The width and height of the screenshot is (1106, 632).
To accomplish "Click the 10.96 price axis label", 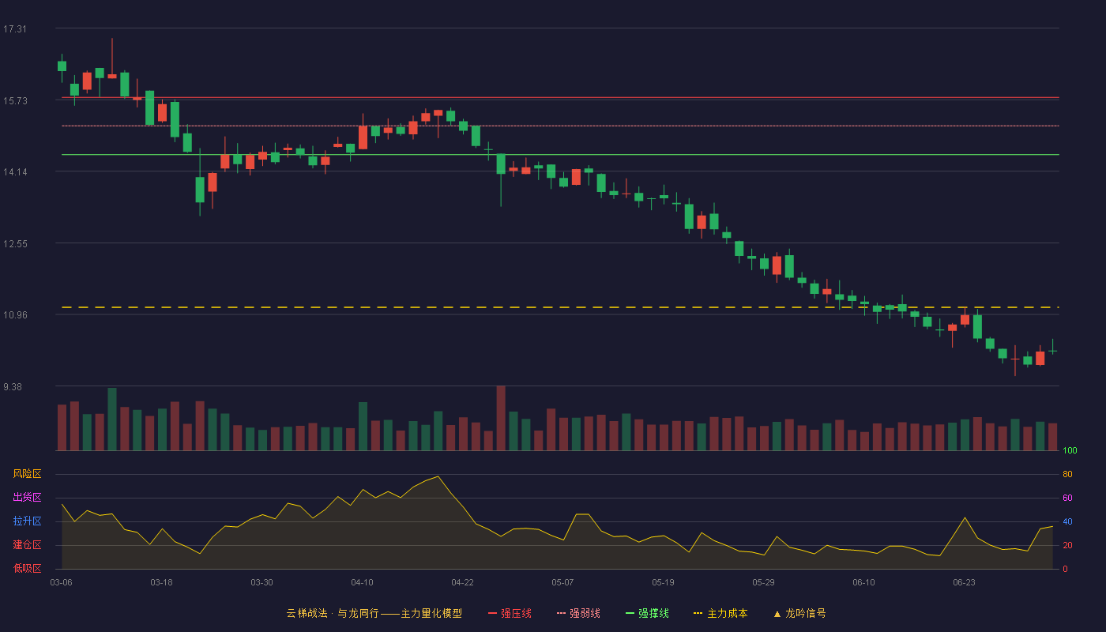I will pyautogui.click(x=15, y=315).
